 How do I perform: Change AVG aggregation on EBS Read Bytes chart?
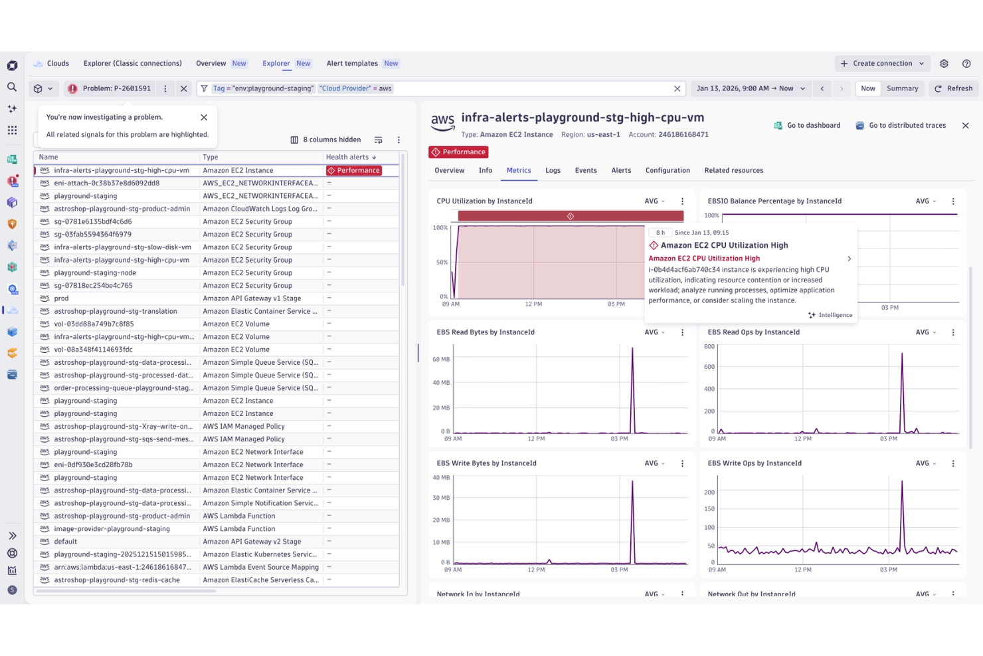654,332
